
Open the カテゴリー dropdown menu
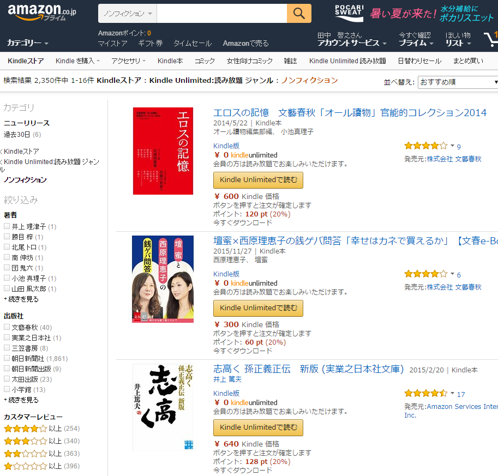tap(28, 43)
